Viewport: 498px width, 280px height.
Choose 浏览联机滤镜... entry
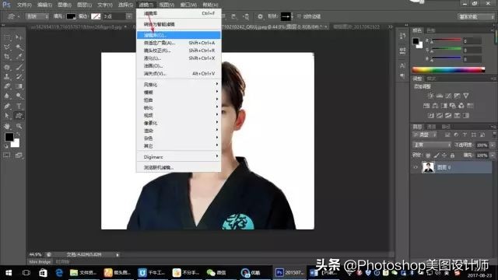point(179,167)
